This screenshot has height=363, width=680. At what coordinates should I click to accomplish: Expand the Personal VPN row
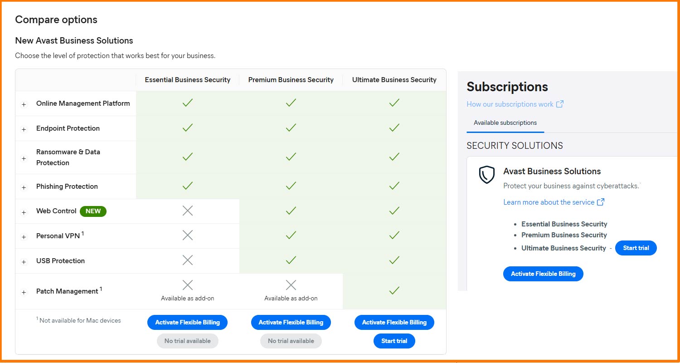[x=24, y=236]
